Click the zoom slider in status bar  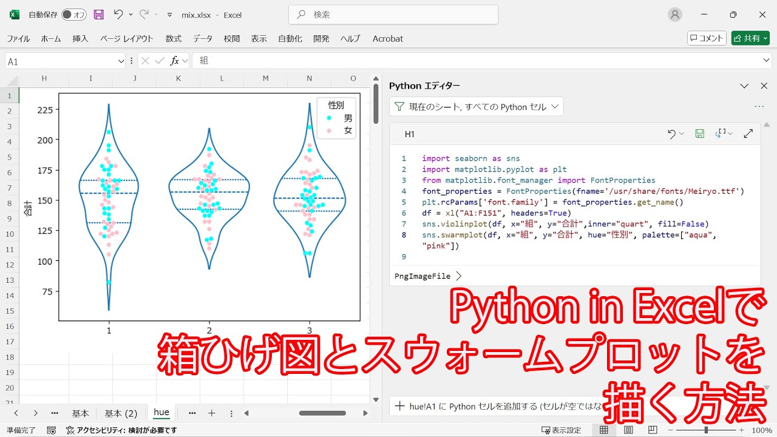(x=706, y=430)
